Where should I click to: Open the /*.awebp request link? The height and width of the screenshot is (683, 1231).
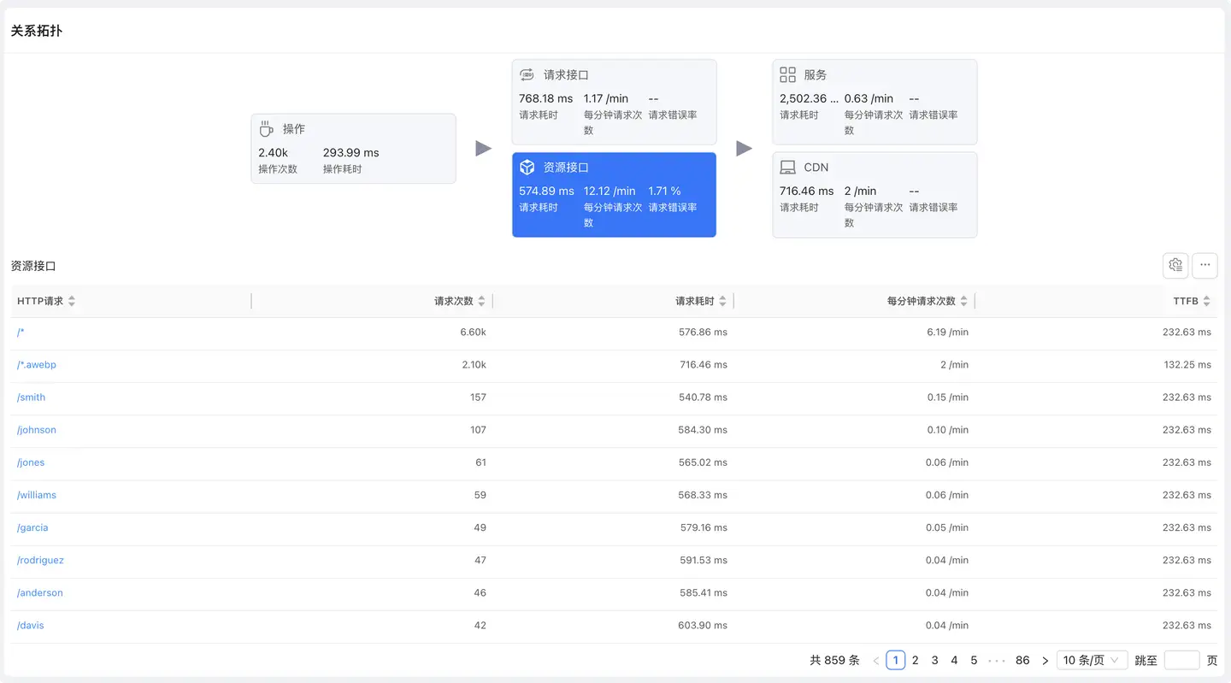coord(37,365)
